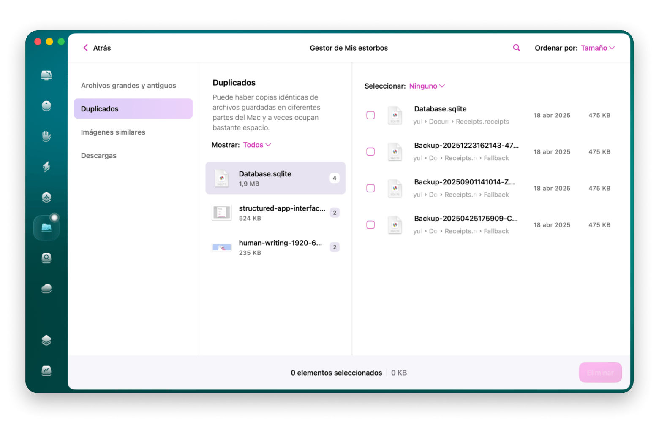
Task: Click the file icon beside Backup-20250425175909
Action: [395, 225]
